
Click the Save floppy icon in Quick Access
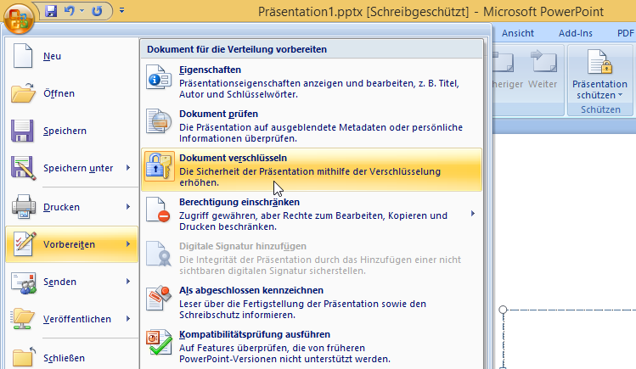pos(51,11)
